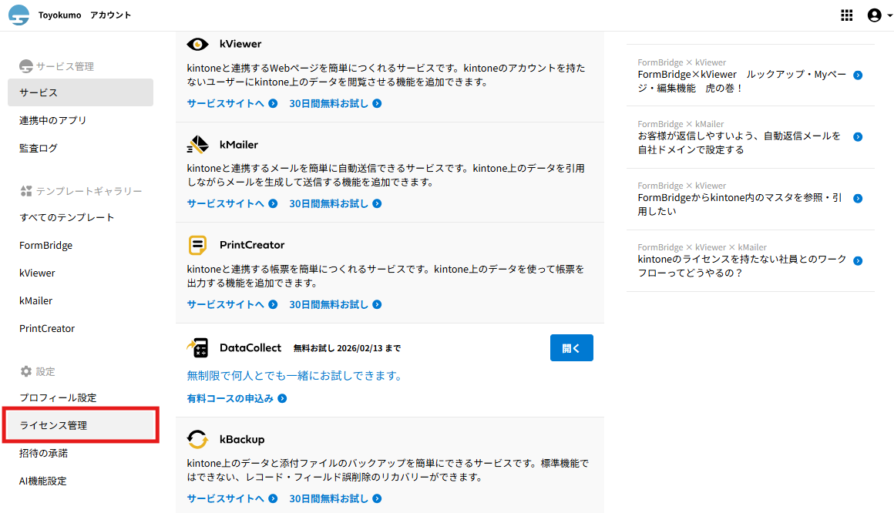Click the kViewer eye icon
Screen dimensions: 894x513
(198, 44)
